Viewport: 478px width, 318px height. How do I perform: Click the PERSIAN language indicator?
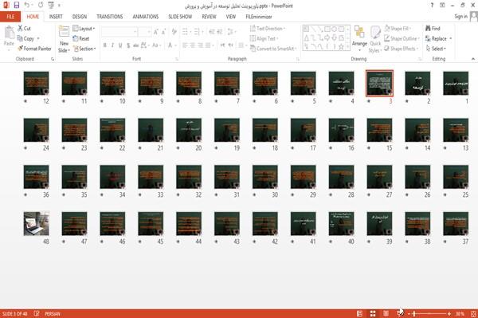click(x=53, y=313)
